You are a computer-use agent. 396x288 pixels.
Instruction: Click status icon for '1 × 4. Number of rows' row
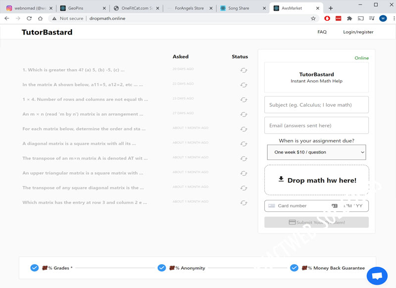pyautogui.click(x=244, y=99)
